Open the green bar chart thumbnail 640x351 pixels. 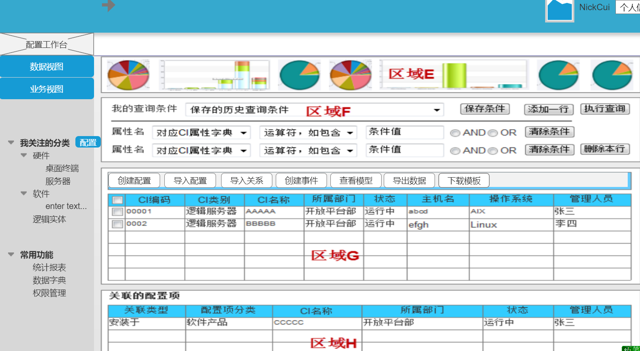tap(454, 74)
